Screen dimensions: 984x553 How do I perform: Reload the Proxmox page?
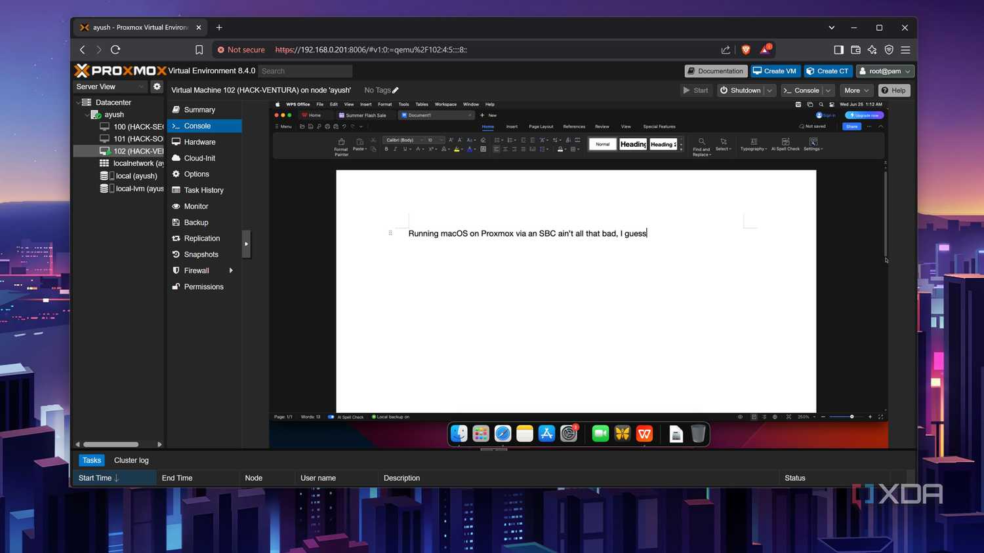(x=115, y=50)
